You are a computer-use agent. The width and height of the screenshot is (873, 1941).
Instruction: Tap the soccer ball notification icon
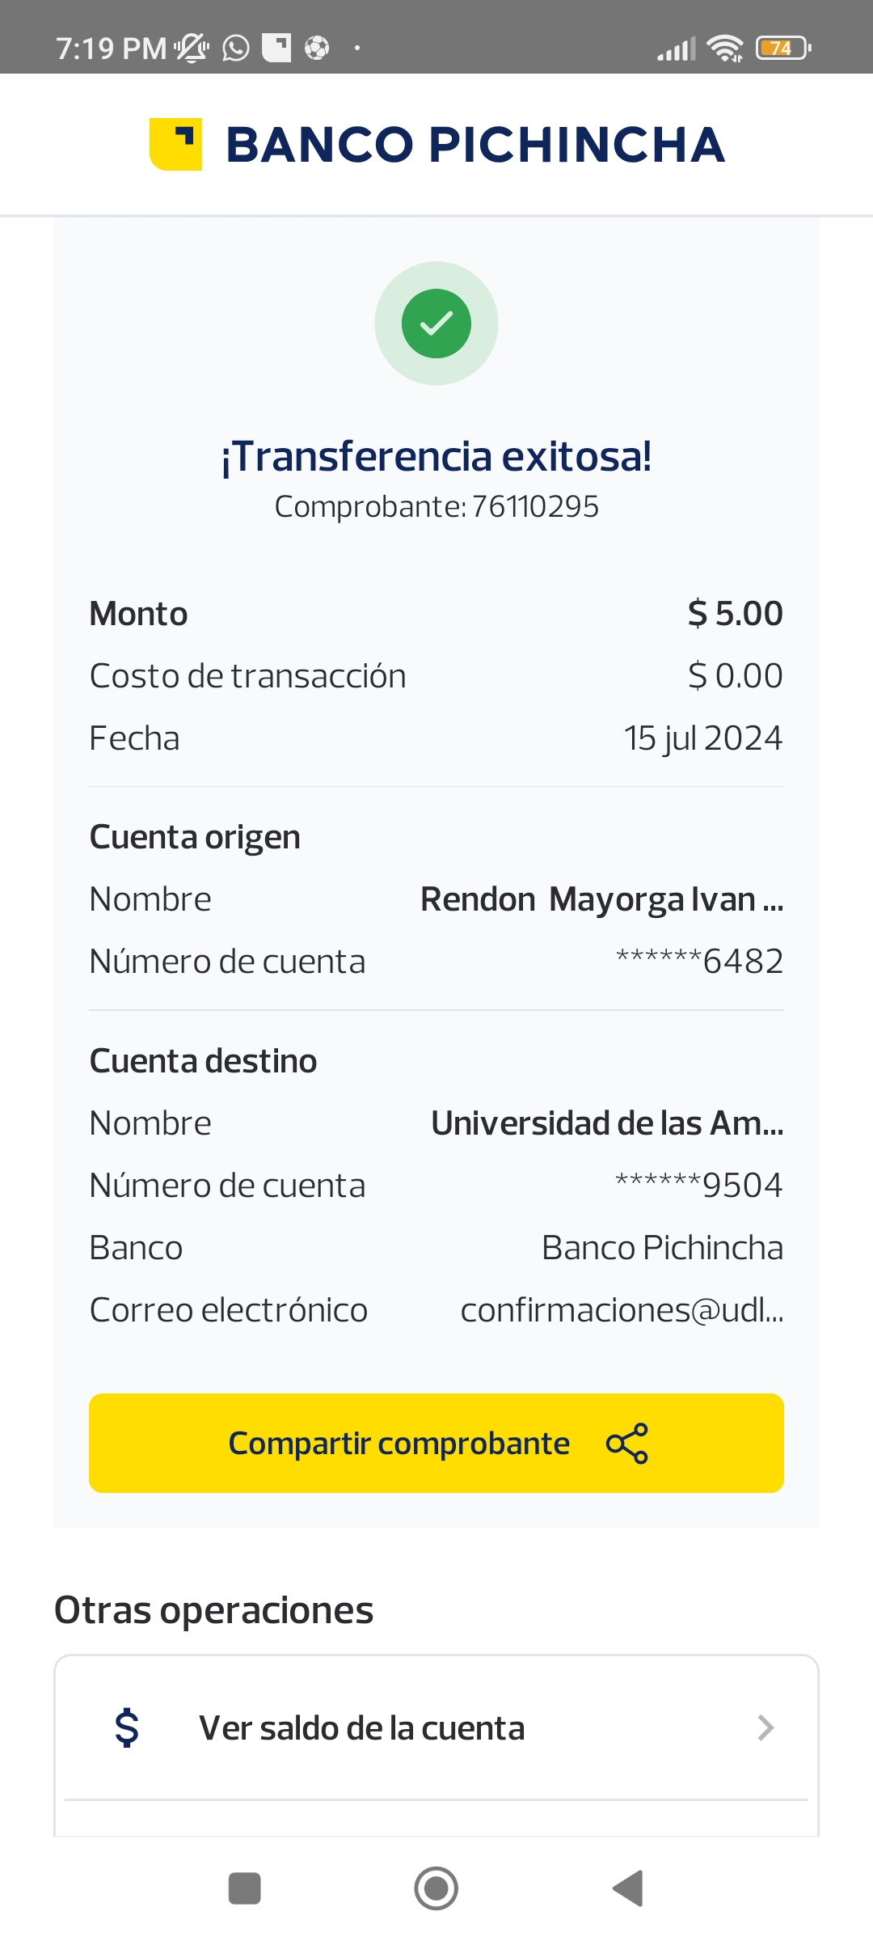click(317, 49)
